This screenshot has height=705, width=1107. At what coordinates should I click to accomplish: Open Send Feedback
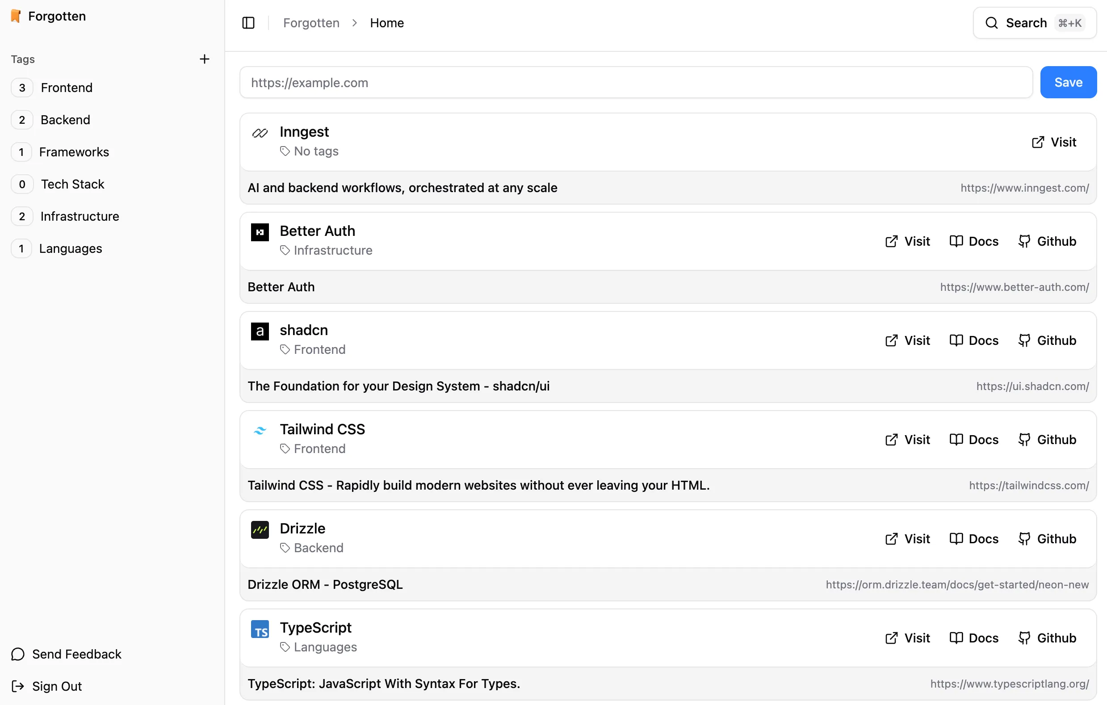[x=76, y=654]
